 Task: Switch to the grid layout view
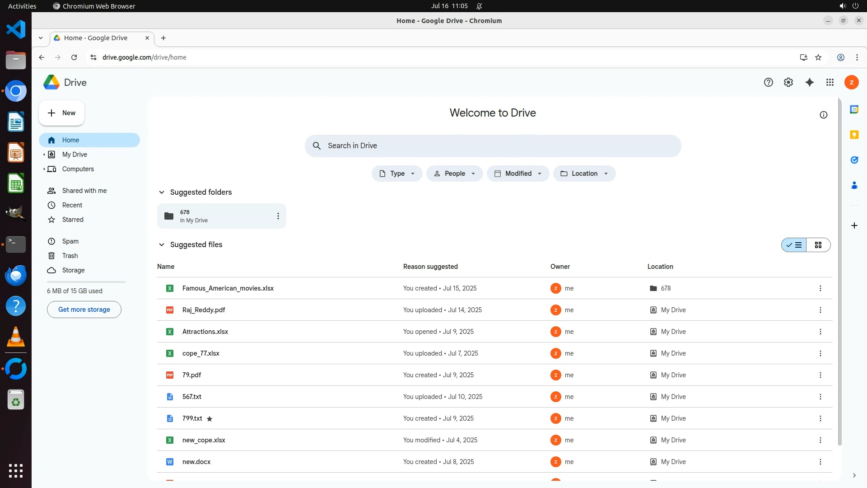pyautogui.click(x=818, y=245)
